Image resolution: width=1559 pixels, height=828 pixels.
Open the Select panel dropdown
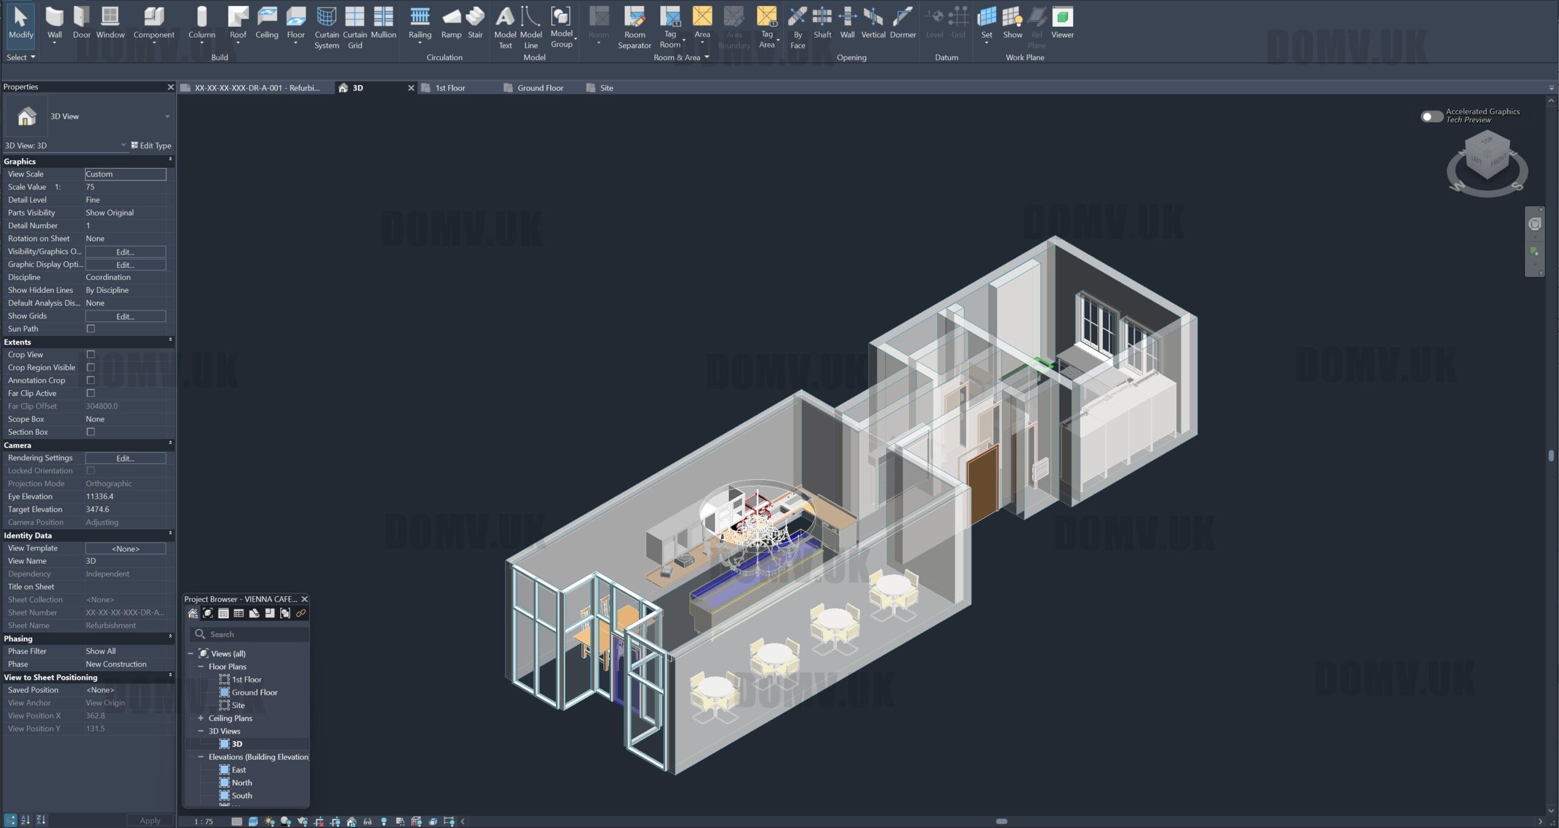coord(21,57)
